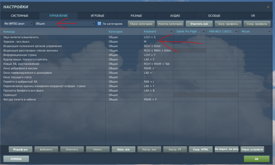Viewport: 275px width, 165px height.
Task: Switch to the СИСТЕМНЫЕ tab
Action: click(x=20, y=16)
